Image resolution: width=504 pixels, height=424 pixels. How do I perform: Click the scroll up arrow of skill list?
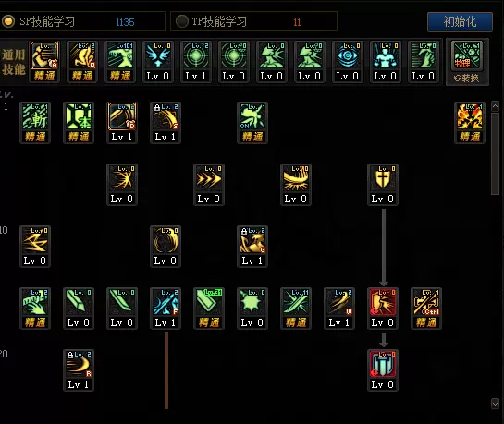[495, 106]
